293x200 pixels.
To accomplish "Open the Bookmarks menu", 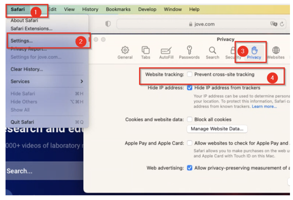I will pos(118,9).
